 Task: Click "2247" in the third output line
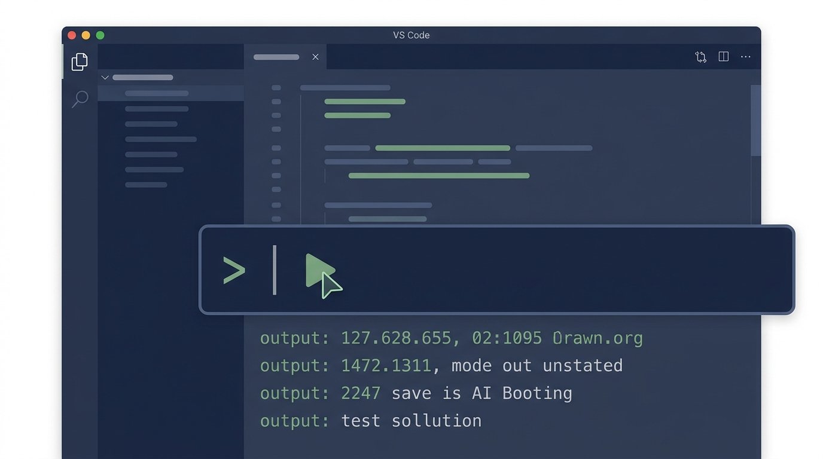pyautogui.click(x=361, y=393)
